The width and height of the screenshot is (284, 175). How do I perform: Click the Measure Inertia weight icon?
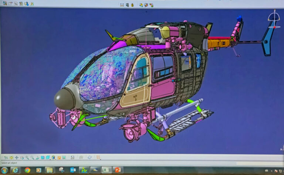coord(132,5)
